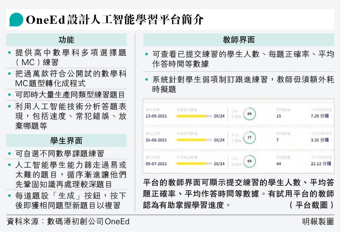Viewport: 341px width, 232px height.
Task: Click the 學生界面 section header
Action: click(66, 140)
